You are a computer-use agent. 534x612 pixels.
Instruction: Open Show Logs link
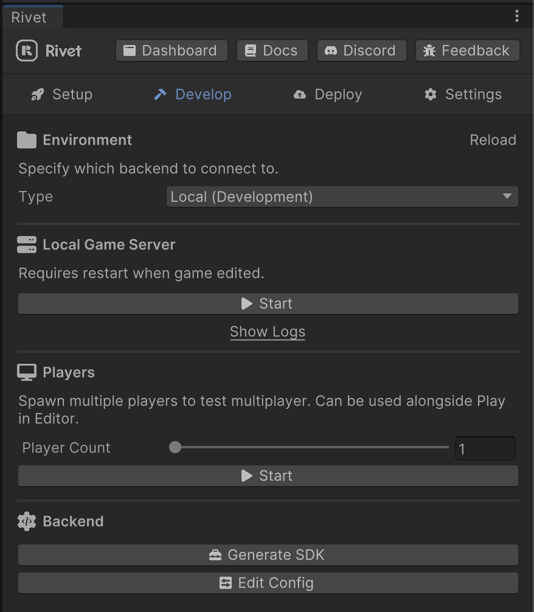(268, 332)
